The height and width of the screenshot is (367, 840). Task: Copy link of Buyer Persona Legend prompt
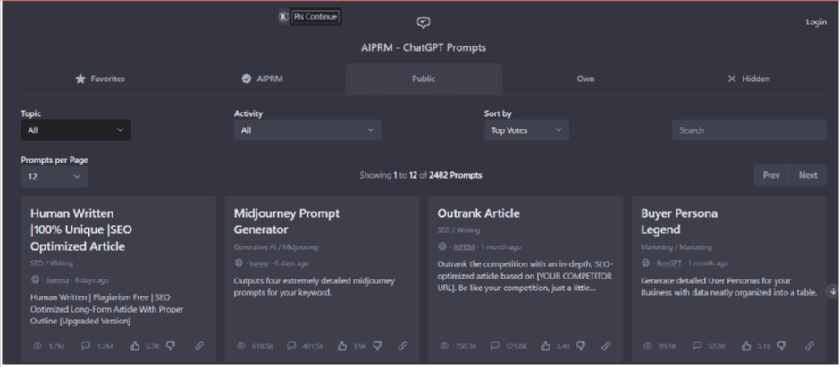810,346
